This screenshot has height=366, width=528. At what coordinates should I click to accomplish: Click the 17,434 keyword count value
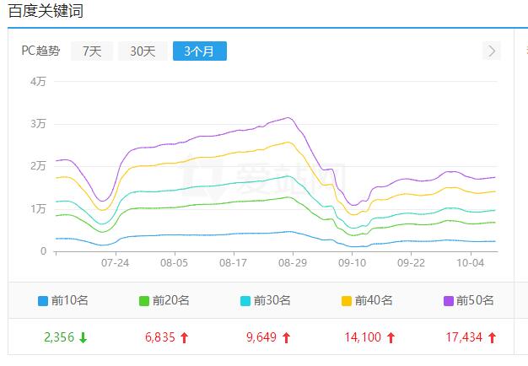(x=464, y=337)
